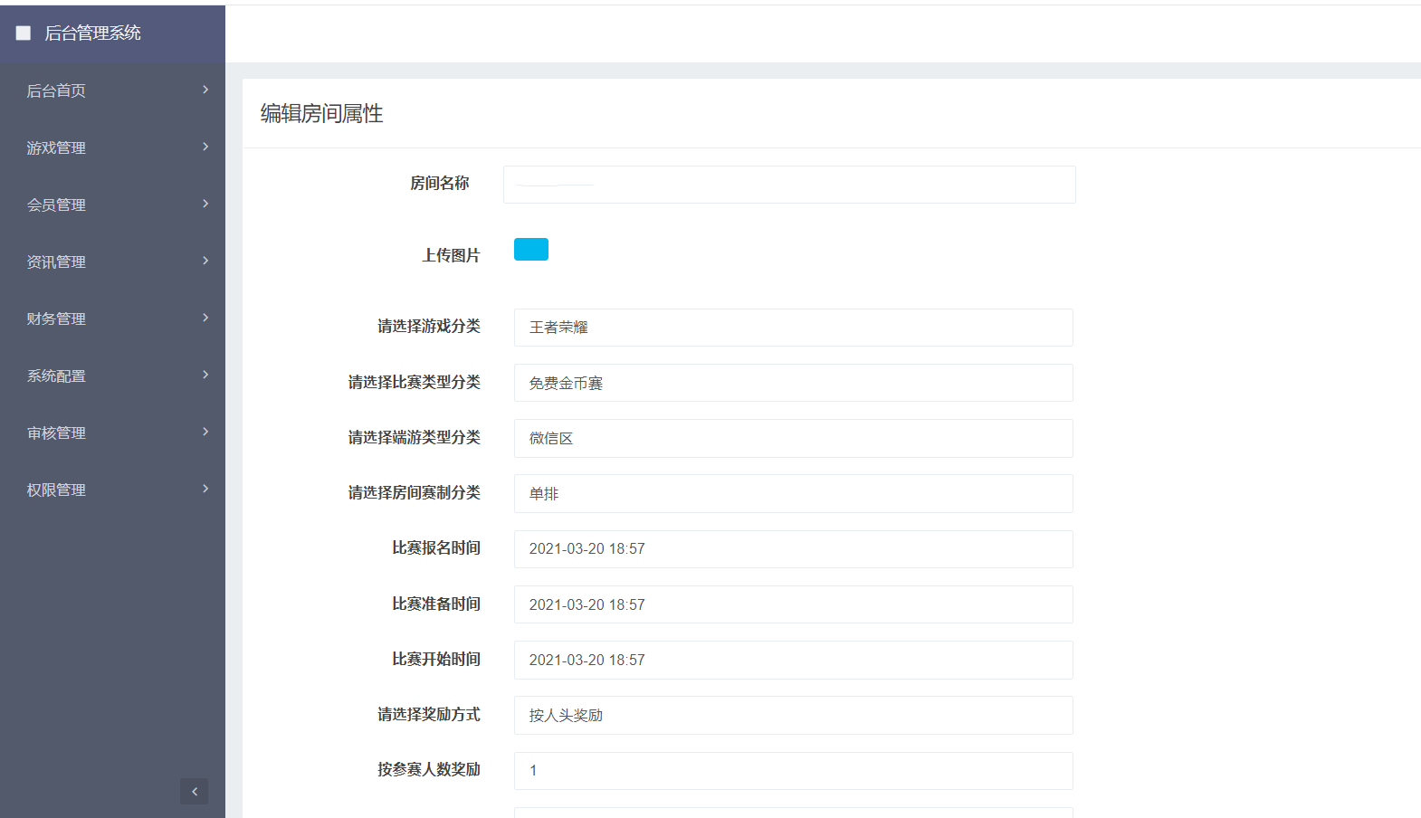Click the 审核管理 arrow icon
Viewport: 1421px width, 818px height.
coord(205,432)
